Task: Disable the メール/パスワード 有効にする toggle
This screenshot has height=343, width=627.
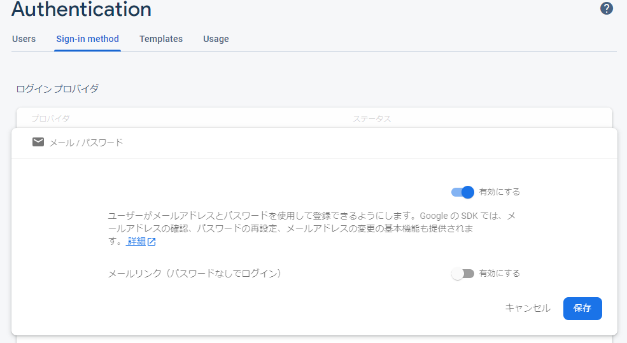Action: click(x=463, y=192)
